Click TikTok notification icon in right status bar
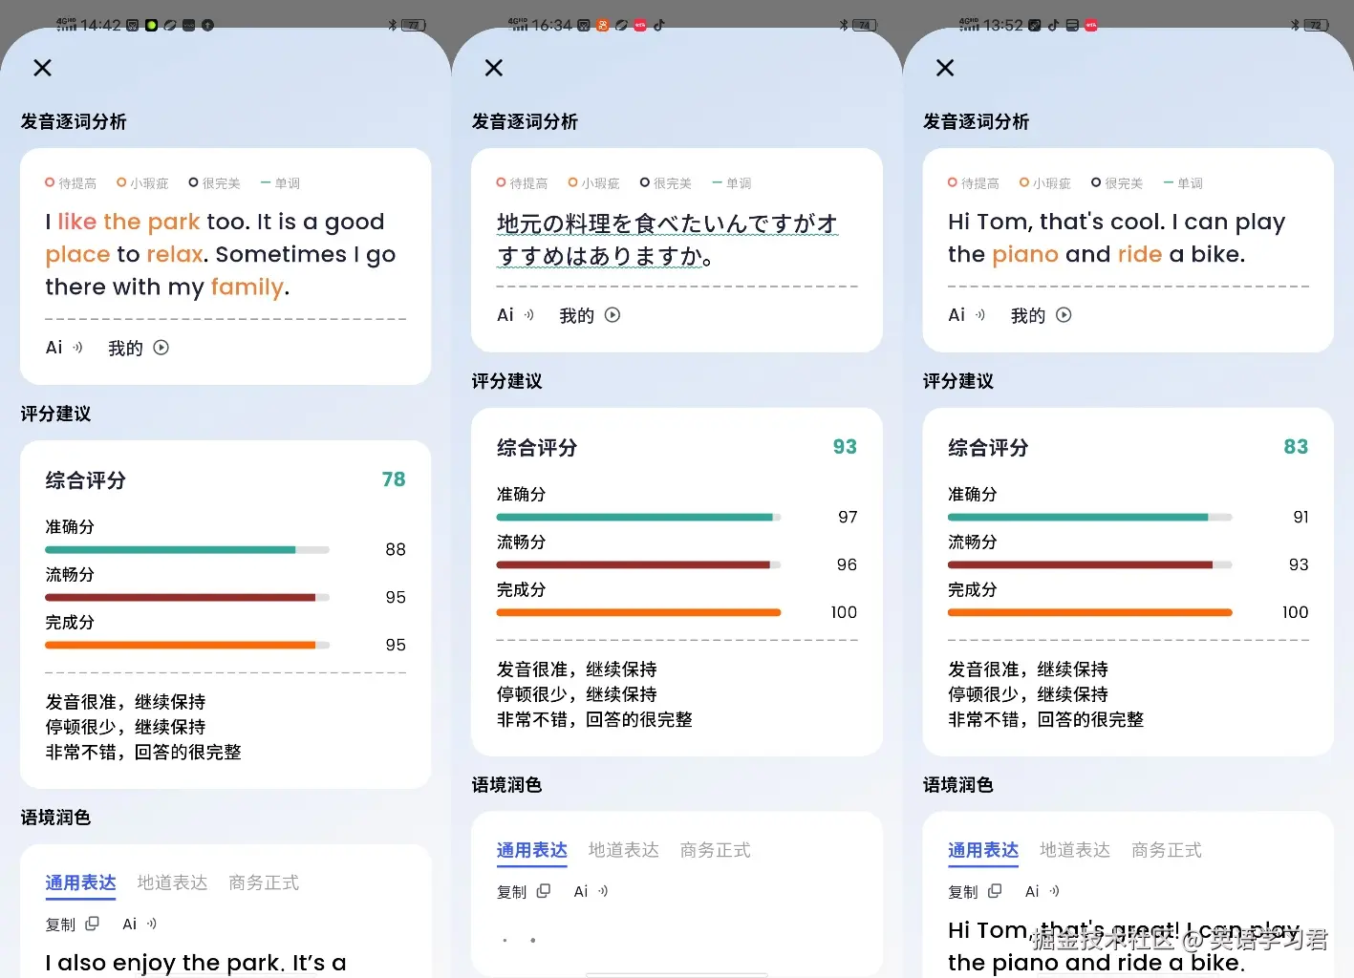This screenshot has width=1354, height=978. (1053, 26)
